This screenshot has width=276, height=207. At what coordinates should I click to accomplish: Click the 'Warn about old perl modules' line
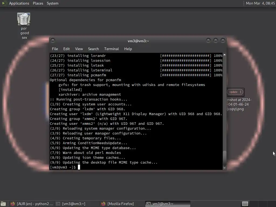point(85,153)
